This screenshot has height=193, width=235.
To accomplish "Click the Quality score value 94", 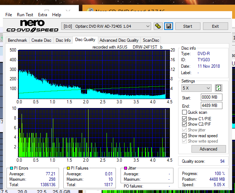I will coord(222,161).
